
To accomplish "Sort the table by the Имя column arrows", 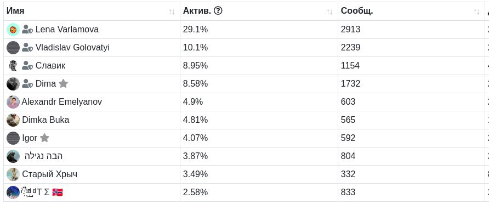I will (x=172, y=12).
